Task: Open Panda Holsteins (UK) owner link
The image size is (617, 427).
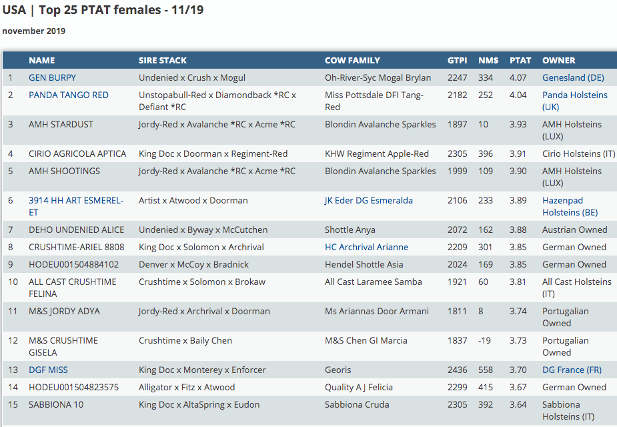Action: pos(574,95)
